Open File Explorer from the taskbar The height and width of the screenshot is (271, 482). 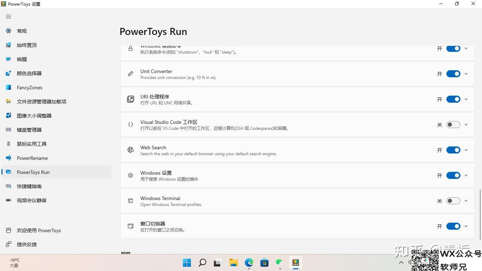[233, 263]
